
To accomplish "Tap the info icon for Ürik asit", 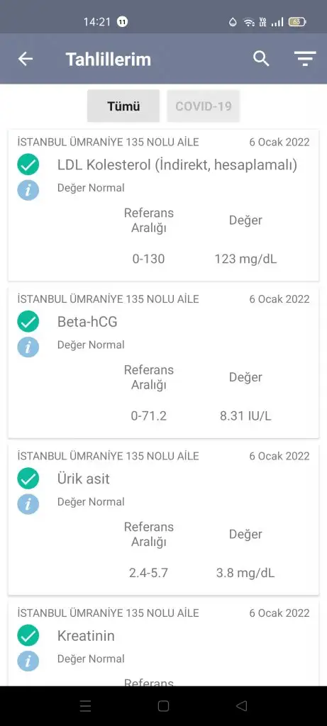I will (x=28, y=504).
